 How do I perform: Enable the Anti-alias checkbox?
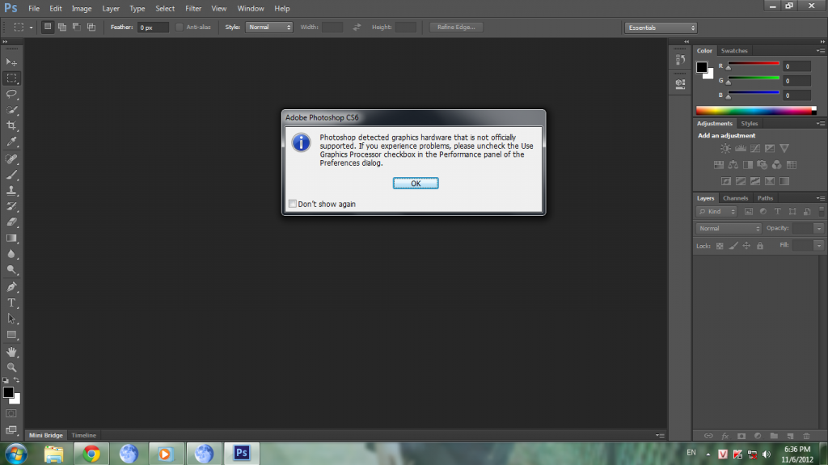coord(179,27)
